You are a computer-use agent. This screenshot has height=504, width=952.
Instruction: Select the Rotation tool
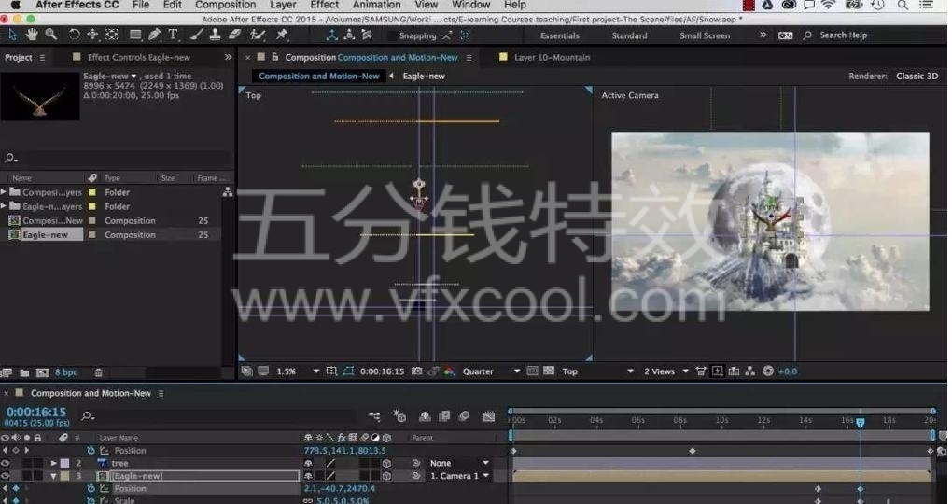(74, 35)
